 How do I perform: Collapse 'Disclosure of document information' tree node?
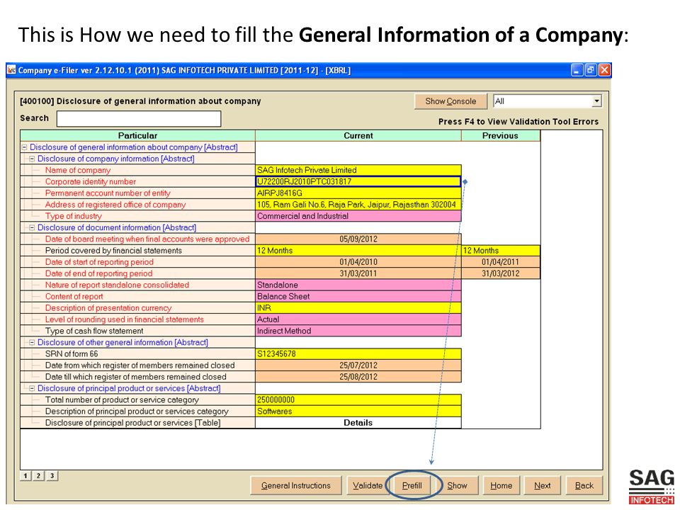click(x=32, y=227)
